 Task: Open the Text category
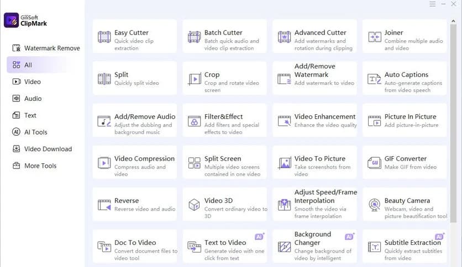(x=24, y=115)
